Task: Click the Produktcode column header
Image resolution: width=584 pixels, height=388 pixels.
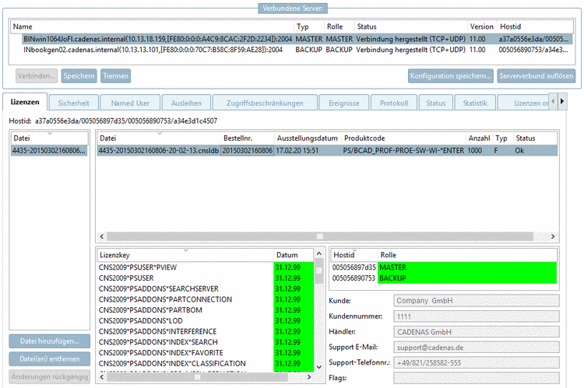Action: coord(403,138)
